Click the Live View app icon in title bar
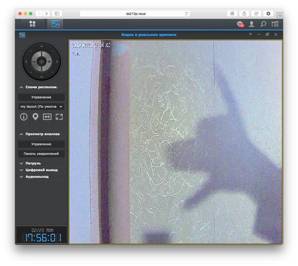 pyautogui.click(x=22, y=35)
